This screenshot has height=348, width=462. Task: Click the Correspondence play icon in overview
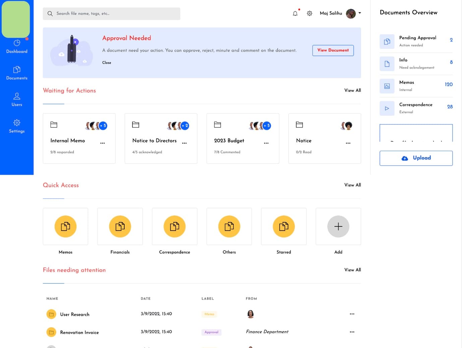click(387, 109)
